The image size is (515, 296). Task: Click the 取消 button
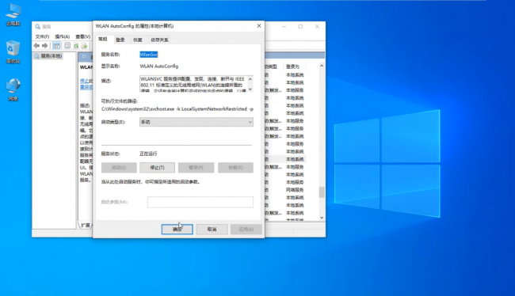pos(212,229)
